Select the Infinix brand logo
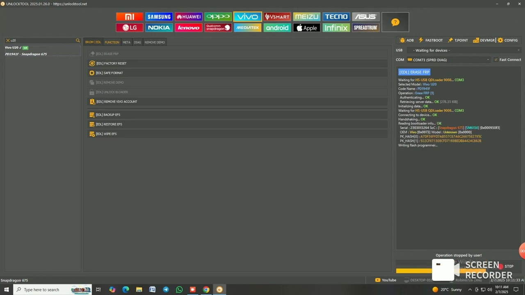525x295 pixels. 336,27
